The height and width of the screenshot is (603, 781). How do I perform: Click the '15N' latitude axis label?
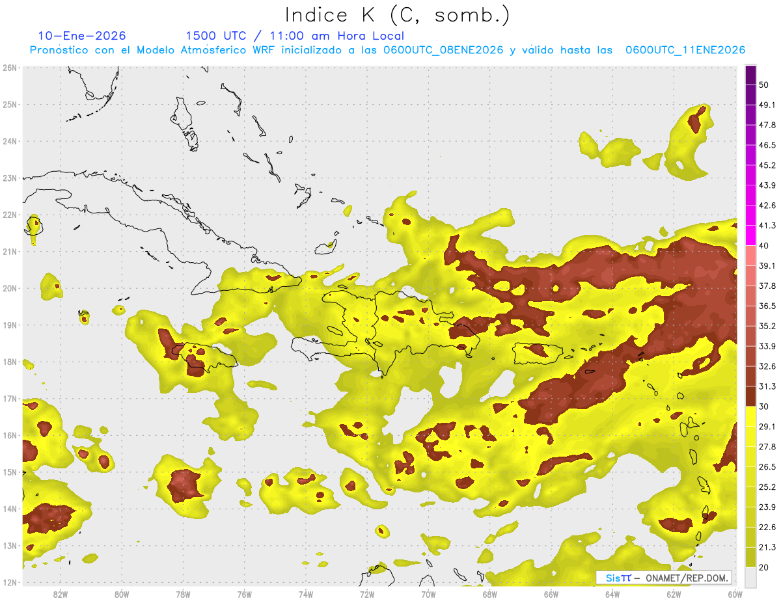click(10, 472)
